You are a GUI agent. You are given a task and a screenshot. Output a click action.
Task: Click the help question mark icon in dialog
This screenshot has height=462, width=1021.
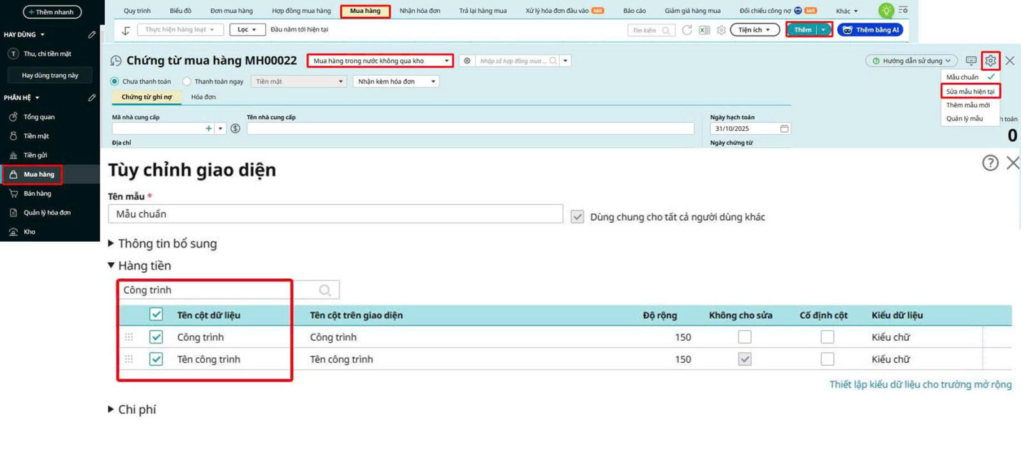pos(990,163)
